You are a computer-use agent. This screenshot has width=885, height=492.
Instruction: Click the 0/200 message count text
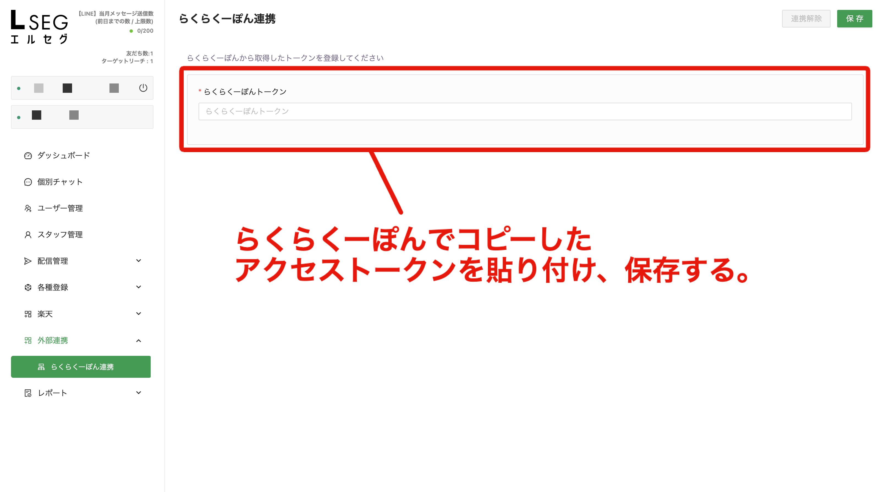[x=145, y=31]
